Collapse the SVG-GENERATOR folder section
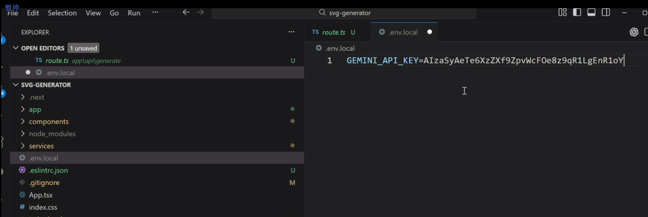This screenshot has height=217, width=648. pyautogui.click(x=15, y=85)
